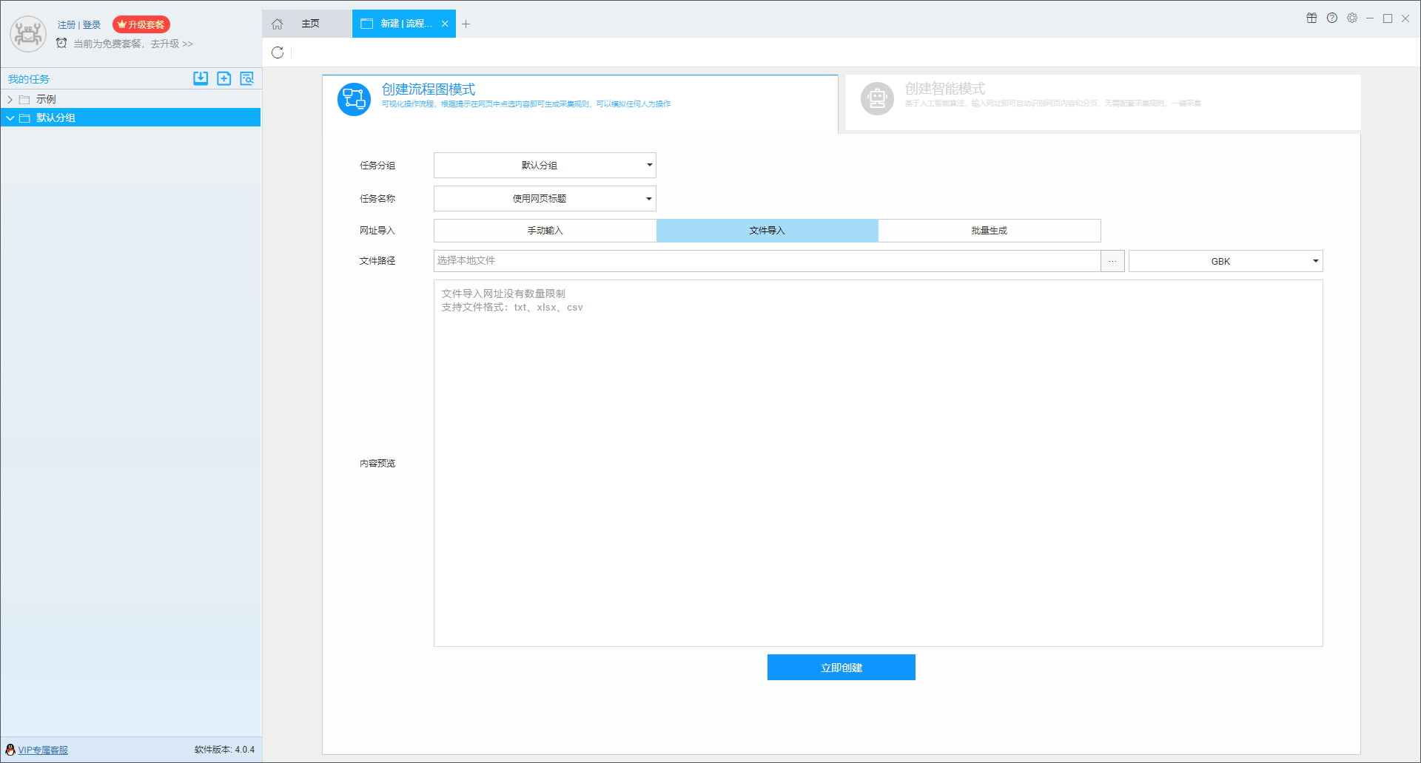Open the settings gear icon
This screenshot has height=763, width=1421.
pos(1352,18)
